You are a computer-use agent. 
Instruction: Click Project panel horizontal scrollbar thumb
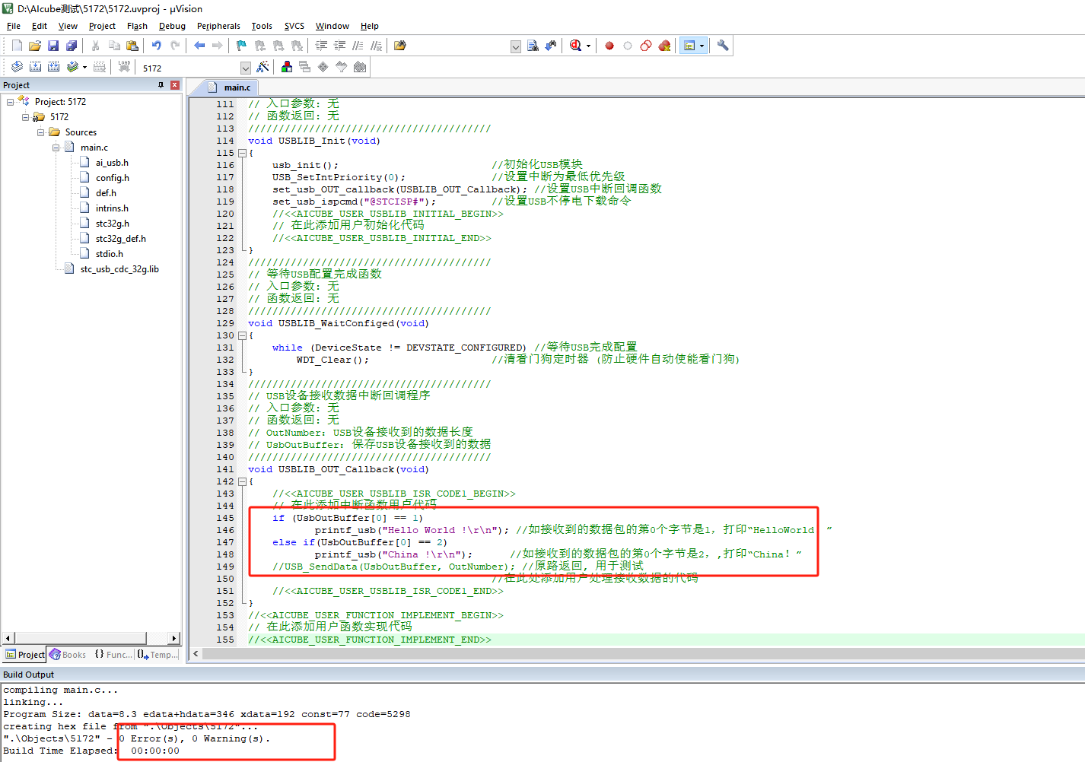pos(80,638)
